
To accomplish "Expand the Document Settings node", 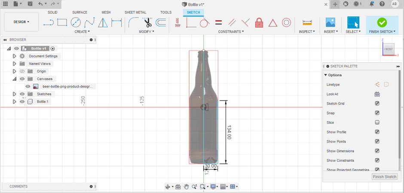I will [15, 56].
